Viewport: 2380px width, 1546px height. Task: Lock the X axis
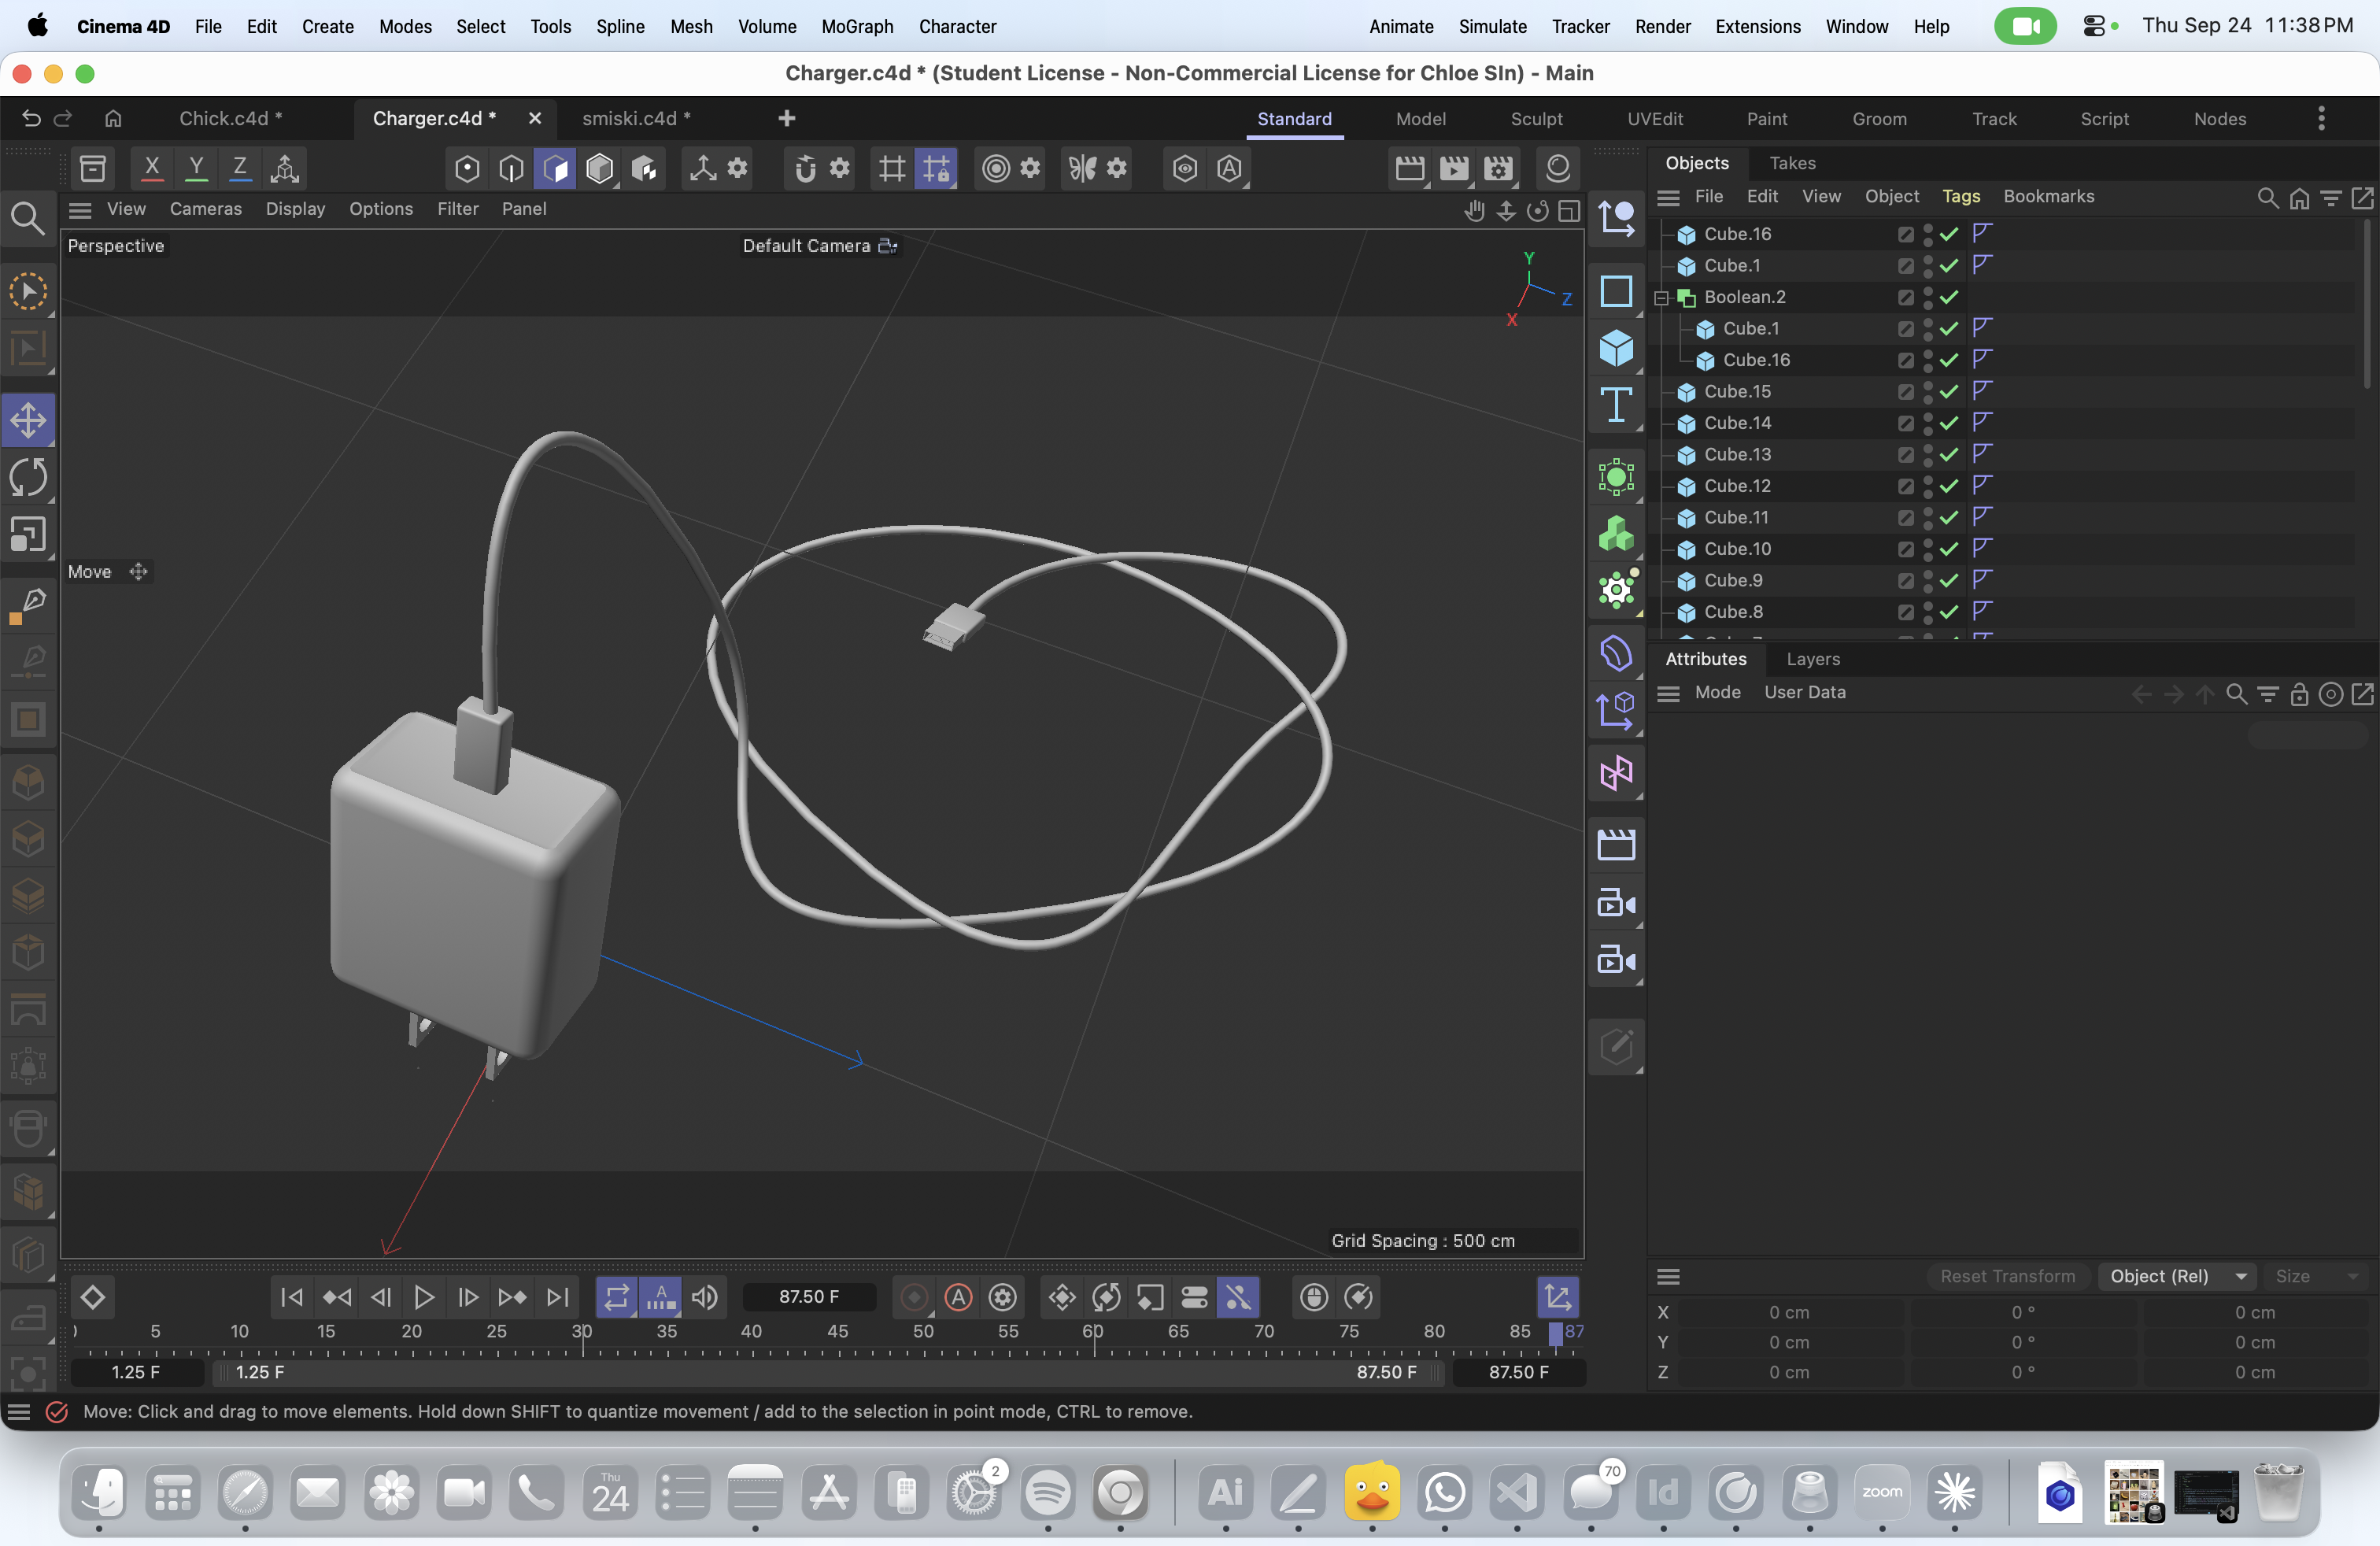[x=152, y=168]
